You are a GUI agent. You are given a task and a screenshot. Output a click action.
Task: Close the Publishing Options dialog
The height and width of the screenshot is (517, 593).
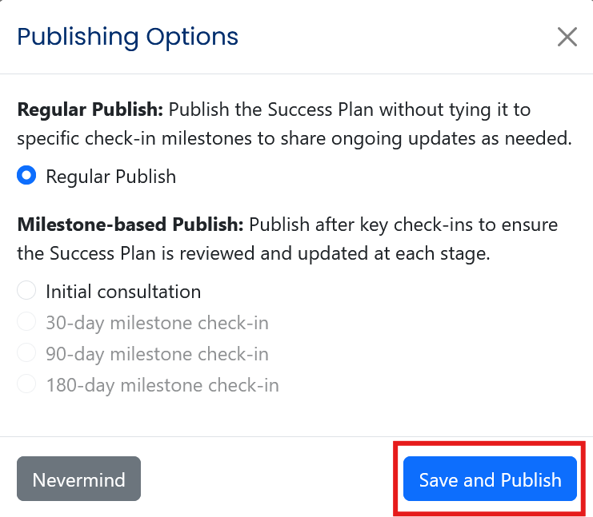(x=567, y=38)
